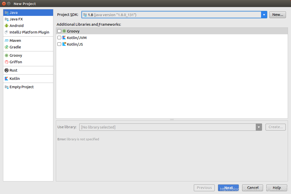The width and height of the screenshot is (291, 194).
Task: Select the Rust logo icon
Action: point(7,70)
